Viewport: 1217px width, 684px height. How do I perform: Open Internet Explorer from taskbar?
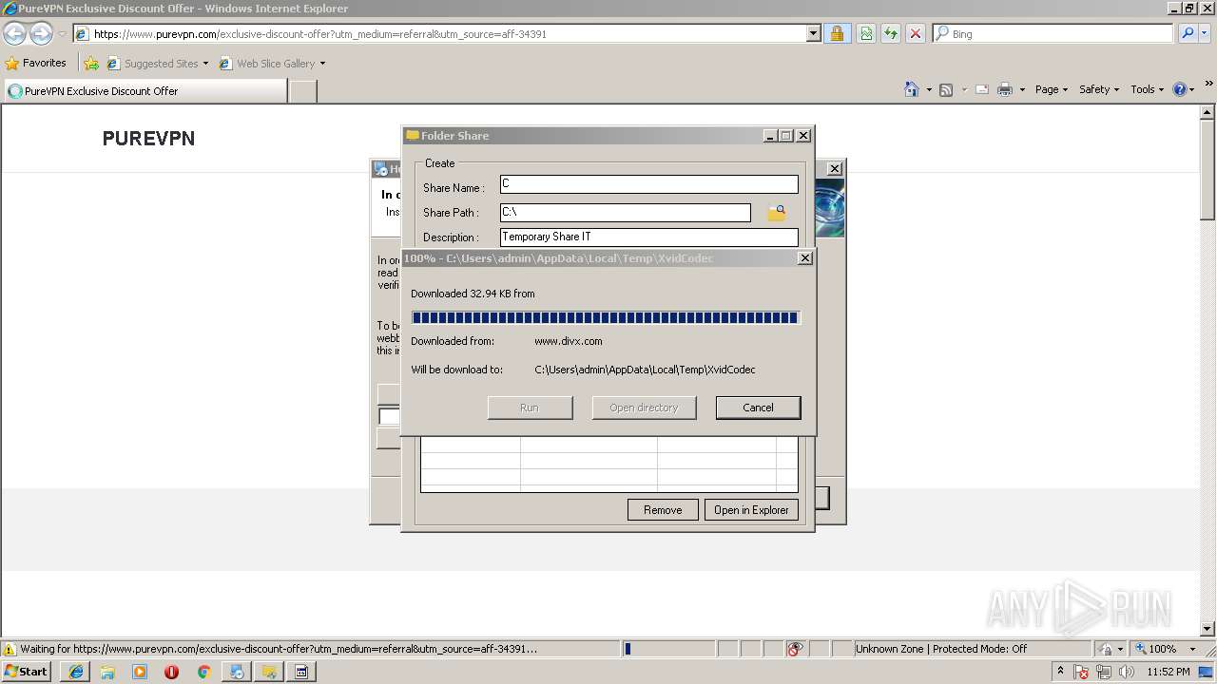pyautogui.click(x=76, y=672)
